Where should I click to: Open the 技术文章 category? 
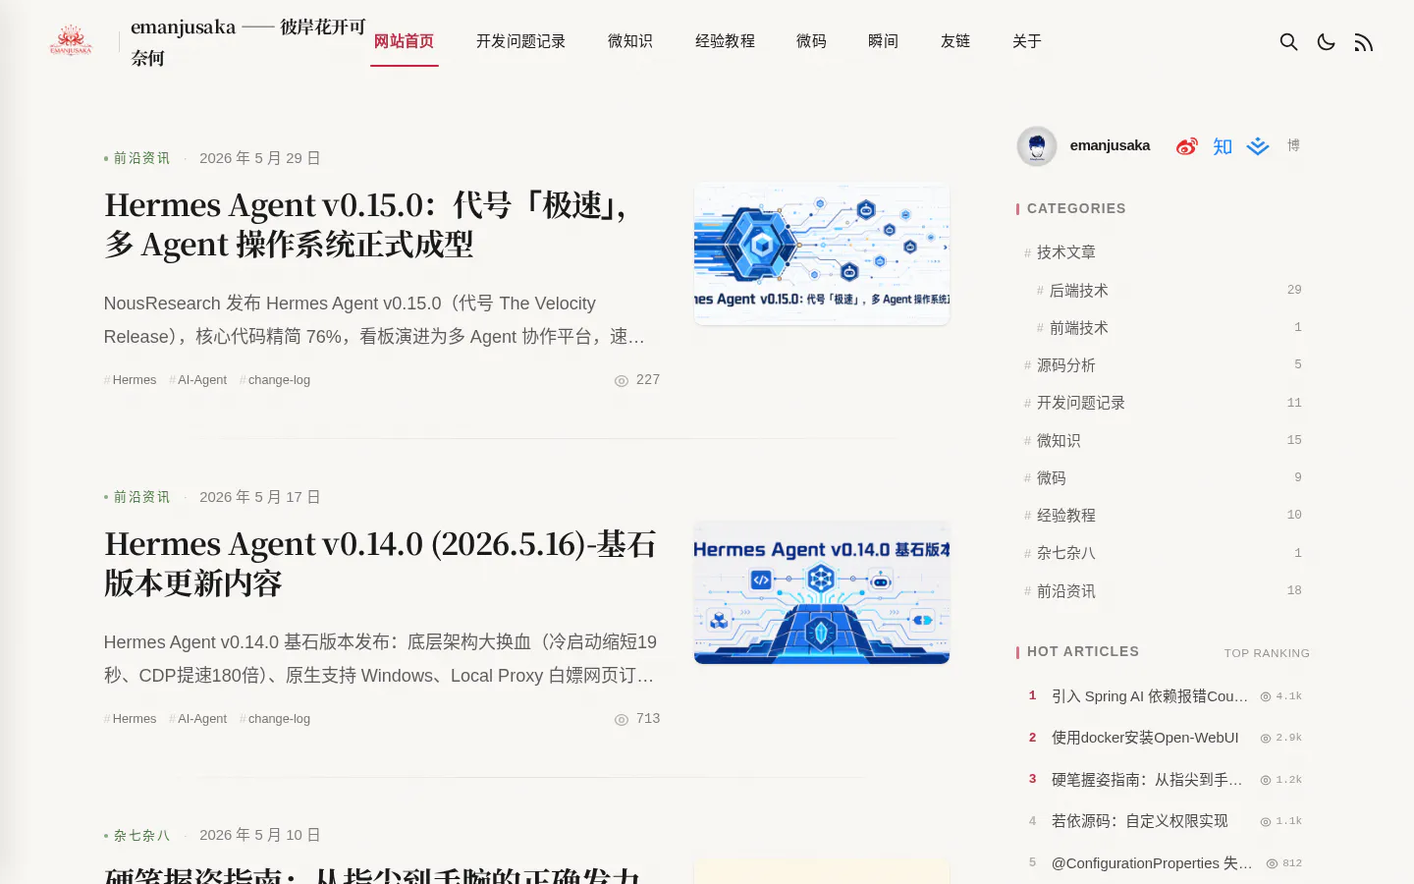(x=1066, y=252)
